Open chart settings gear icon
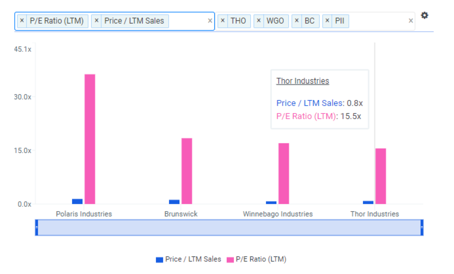Viewport: 454px width, 274px height. click(x=425, y=15)
